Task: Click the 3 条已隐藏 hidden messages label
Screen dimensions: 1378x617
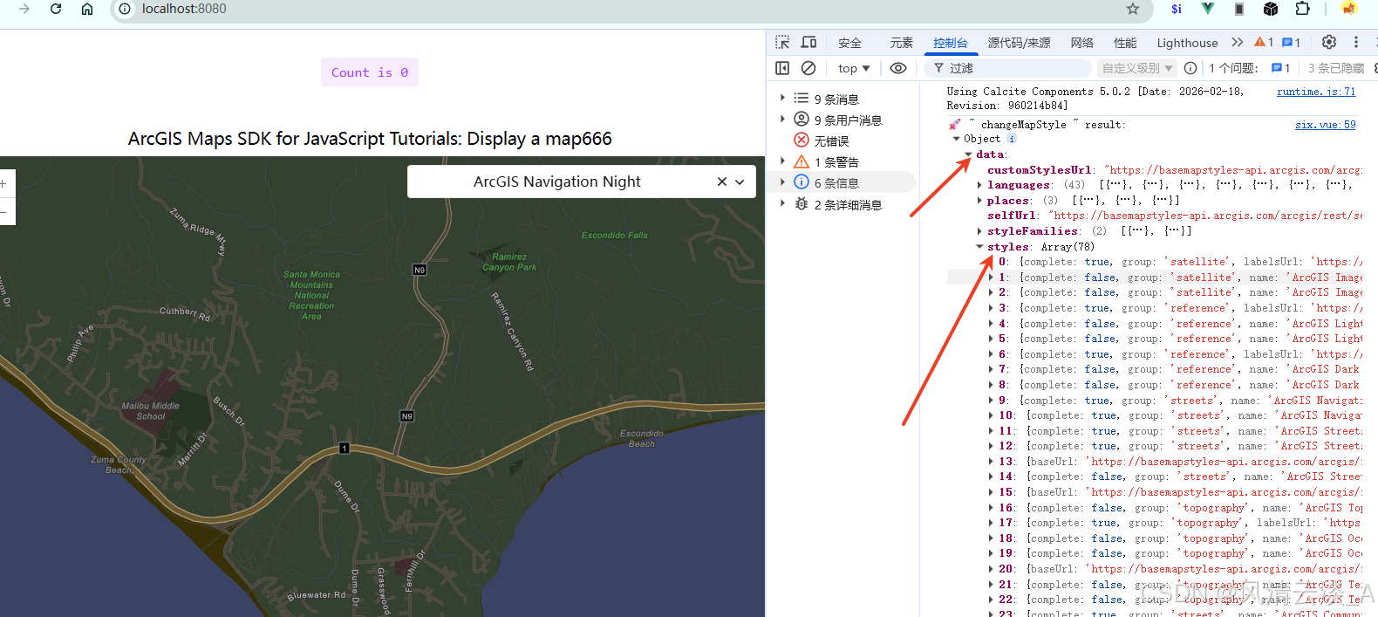Action: tap(1336, 68)
